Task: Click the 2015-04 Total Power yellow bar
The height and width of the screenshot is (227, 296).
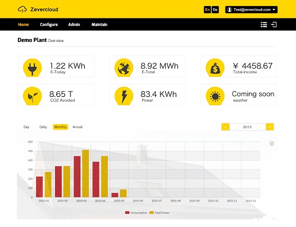Action: click(x=104, y=177)
